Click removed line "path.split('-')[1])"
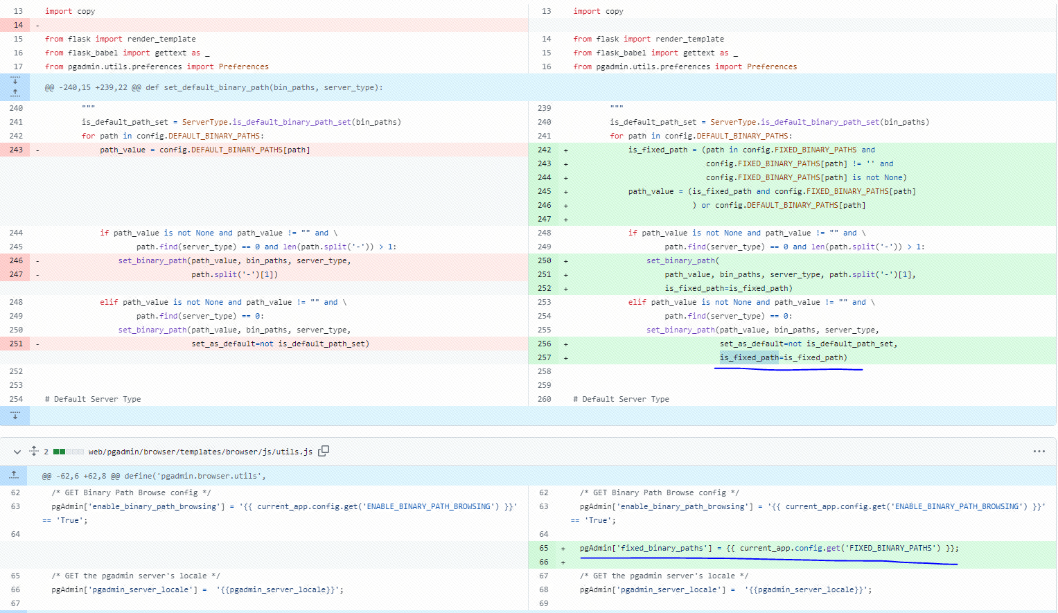The image size is (1058, 613). (x=235, y=274)
